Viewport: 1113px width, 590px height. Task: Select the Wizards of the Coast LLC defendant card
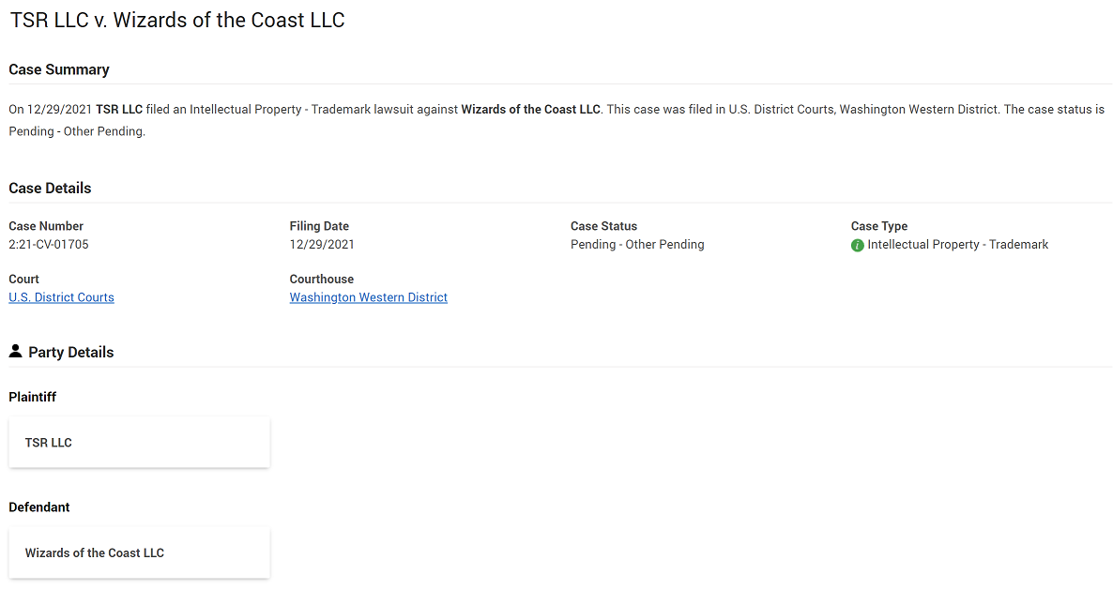pos(139,552)
